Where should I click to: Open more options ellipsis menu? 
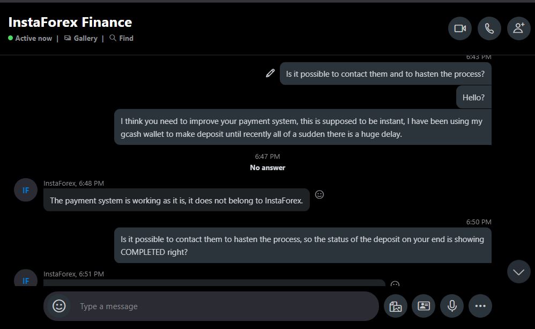pos(480,306)
